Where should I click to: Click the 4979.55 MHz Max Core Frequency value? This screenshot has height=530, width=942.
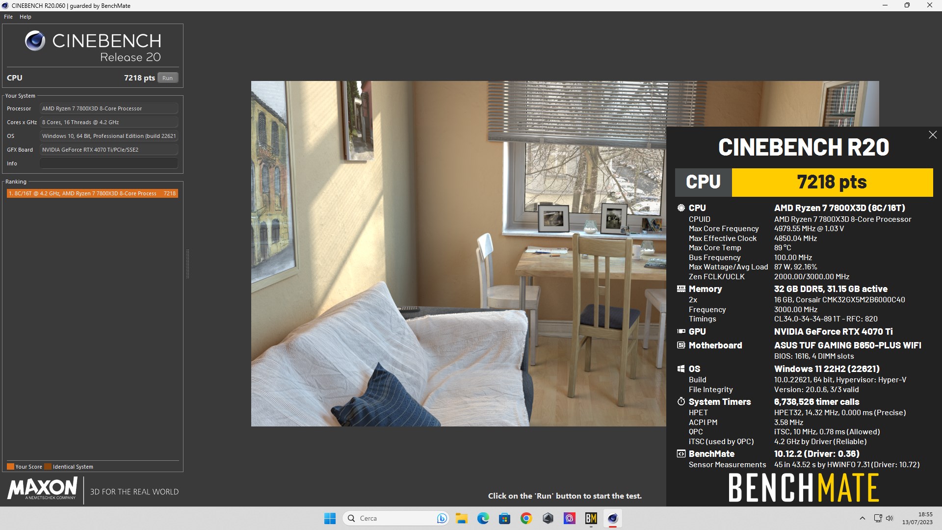pyautogui.click(x=809, y=229)
